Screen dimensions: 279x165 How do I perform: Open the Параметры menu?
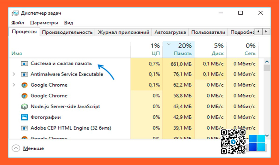point(44,23)
